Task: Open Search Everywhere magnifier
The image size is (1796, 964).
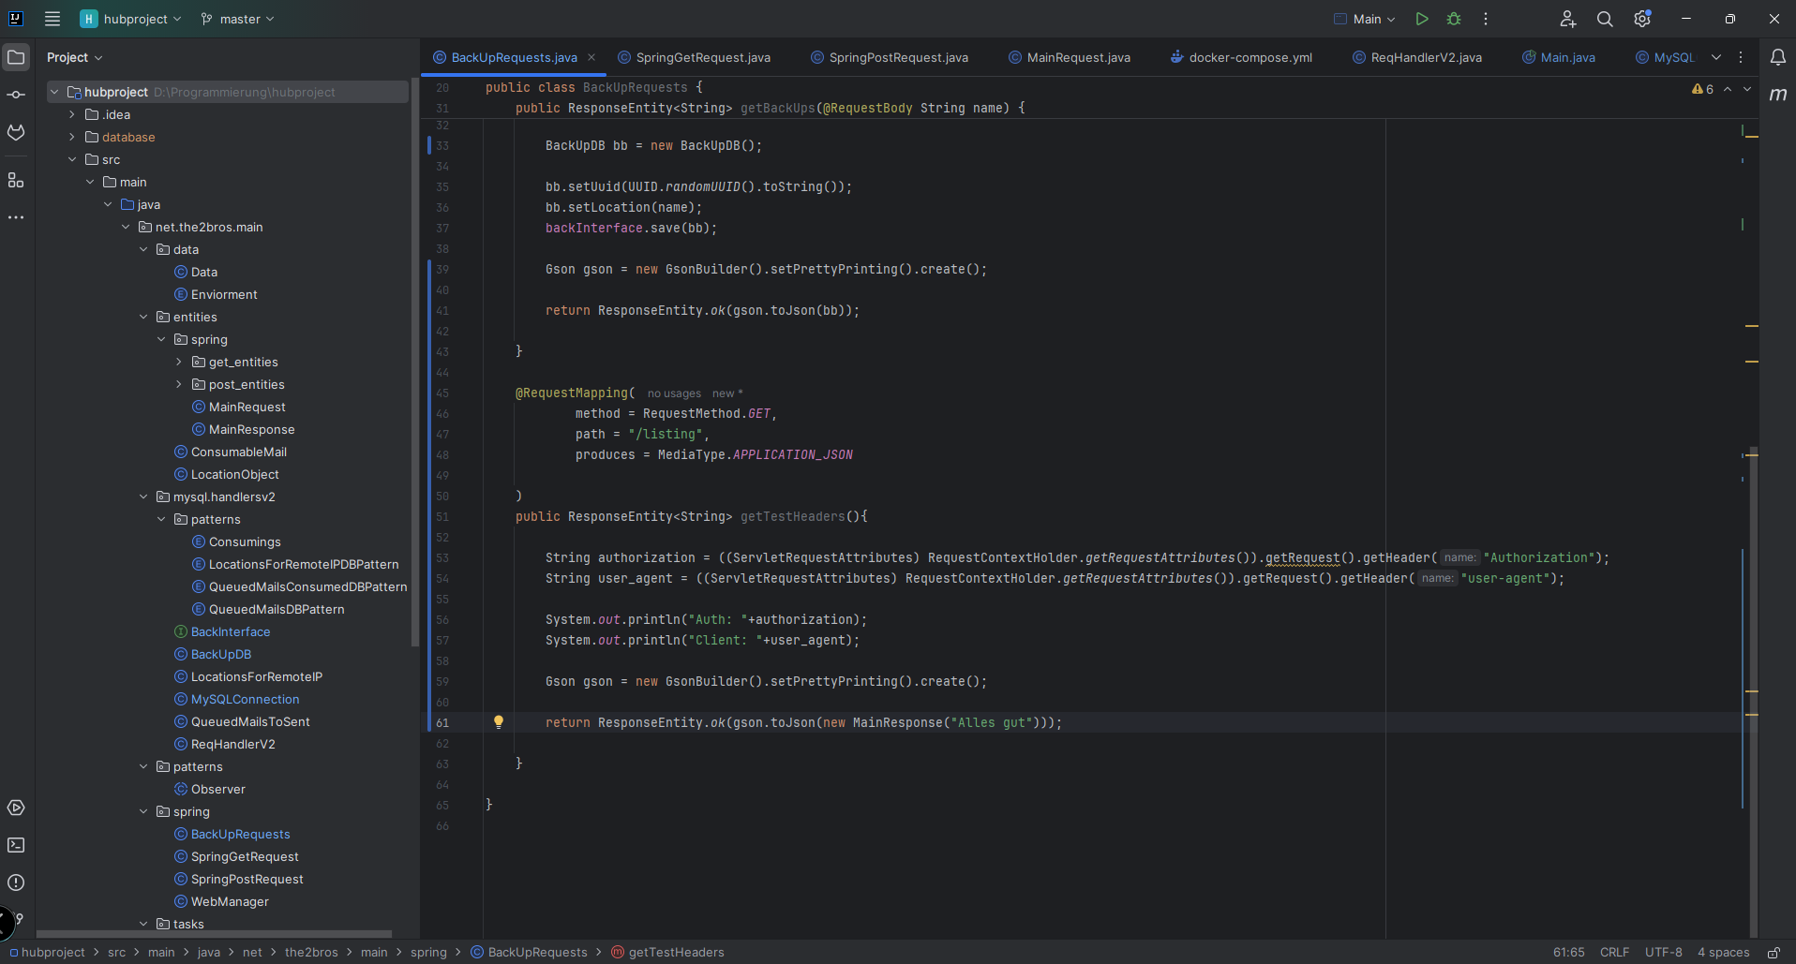Action: pos(1605,19)
